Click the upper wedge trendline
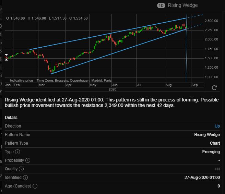Viewport: 225px width, 194px height. coord(108,34)
